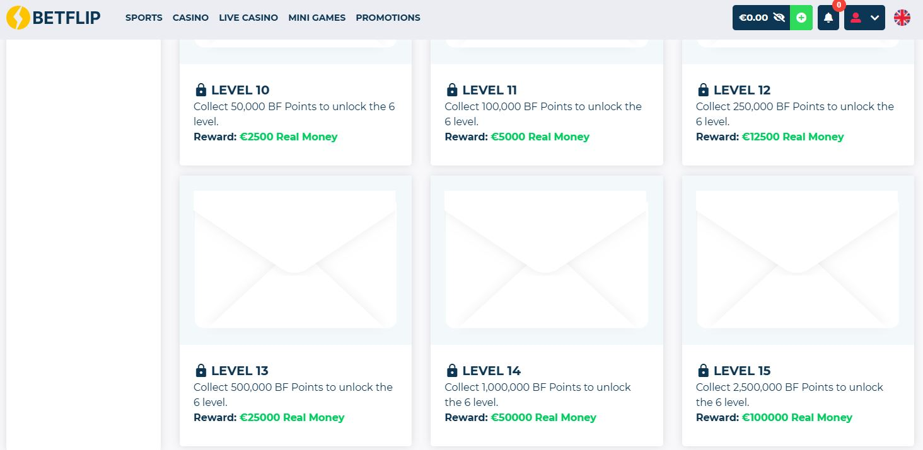The height and width of the screenshot is (450, 923).
Task: Open Live Casino from navigation
Action: point(248,18)
